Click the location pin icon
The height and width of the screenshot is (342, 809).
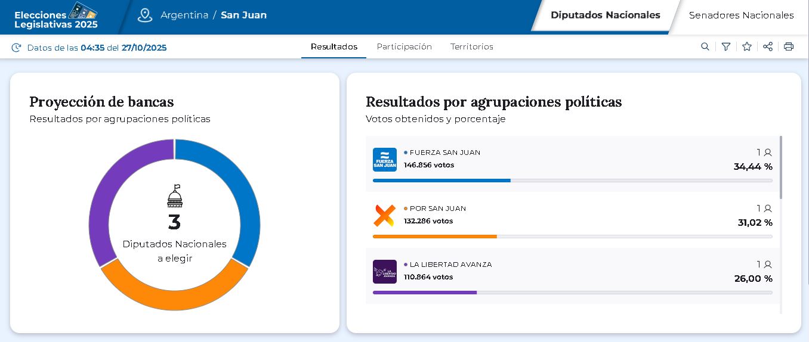pos(145,15)
